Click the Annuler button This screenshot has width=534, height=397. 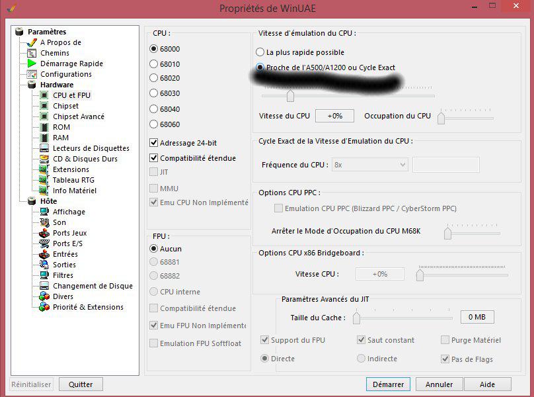point(439,384)
